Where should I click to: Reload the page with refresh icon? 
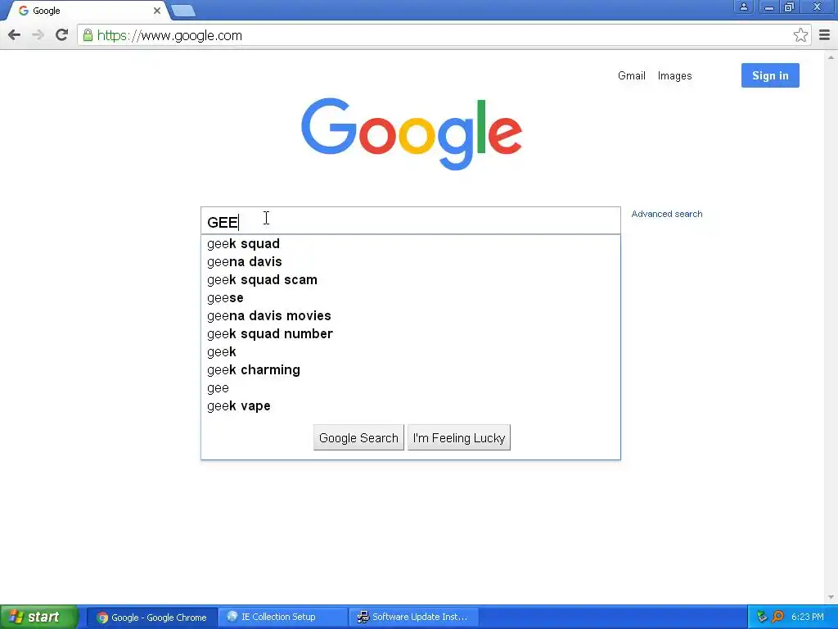[x=61, y=34]
